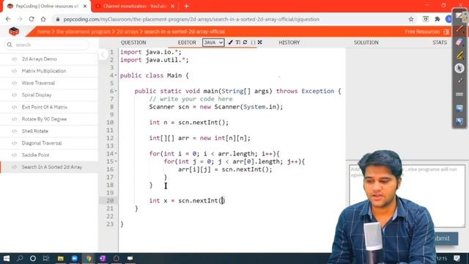Click the Submit button
Image resolution: width=469 pixels, height=264 pixels.
click(446, 238)
